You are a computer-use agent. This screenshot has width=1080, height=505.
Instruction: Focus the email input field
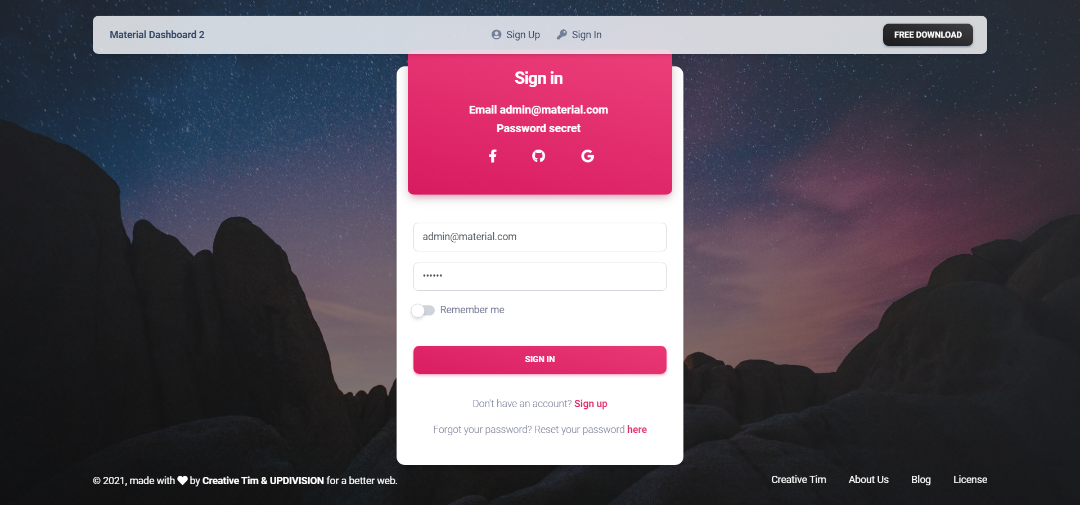click(540, 237)
